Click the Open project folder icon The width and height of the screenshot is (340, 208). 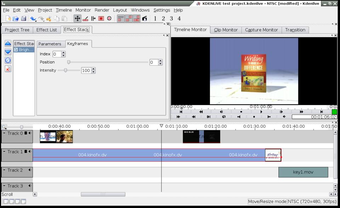tap(16, 18)
